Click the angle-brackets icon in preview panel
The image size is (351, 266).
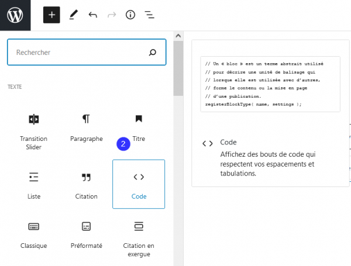208,143
